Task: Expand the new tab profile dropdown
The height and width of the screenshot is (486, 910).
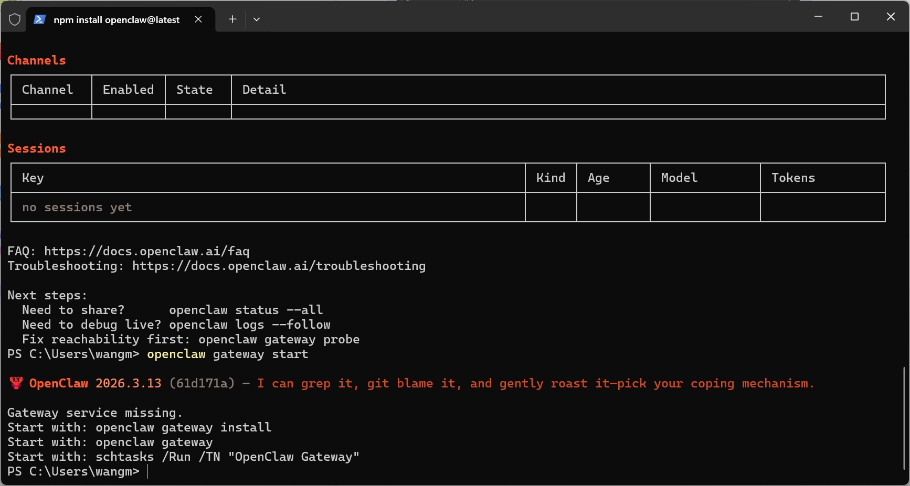Action: click(257, 19)
